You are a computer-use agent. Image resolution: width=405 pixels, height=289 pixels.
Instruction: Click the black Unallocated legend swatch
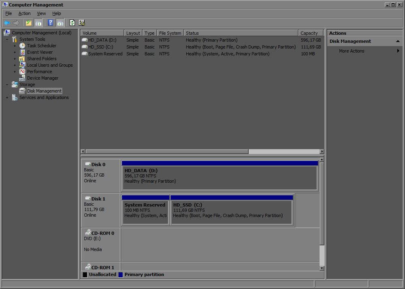(x=85, y=274)
